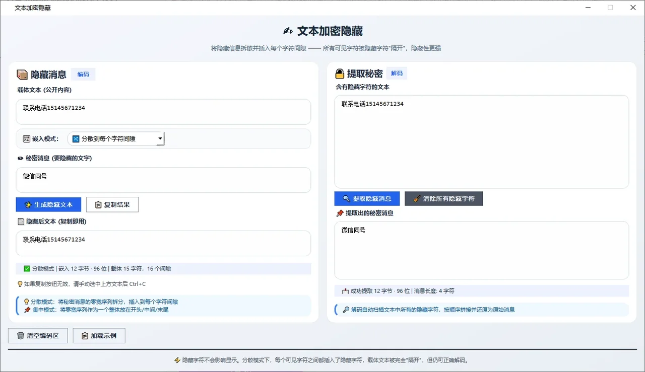This screenshot has height=372, width=645.
Task: Click 清除所有隐藏字符 button
Action: tap(444, 198)
